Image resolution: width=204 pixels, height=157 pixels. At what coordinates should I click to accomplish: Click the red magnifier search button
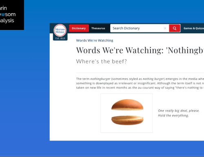(x=175, y=28)
